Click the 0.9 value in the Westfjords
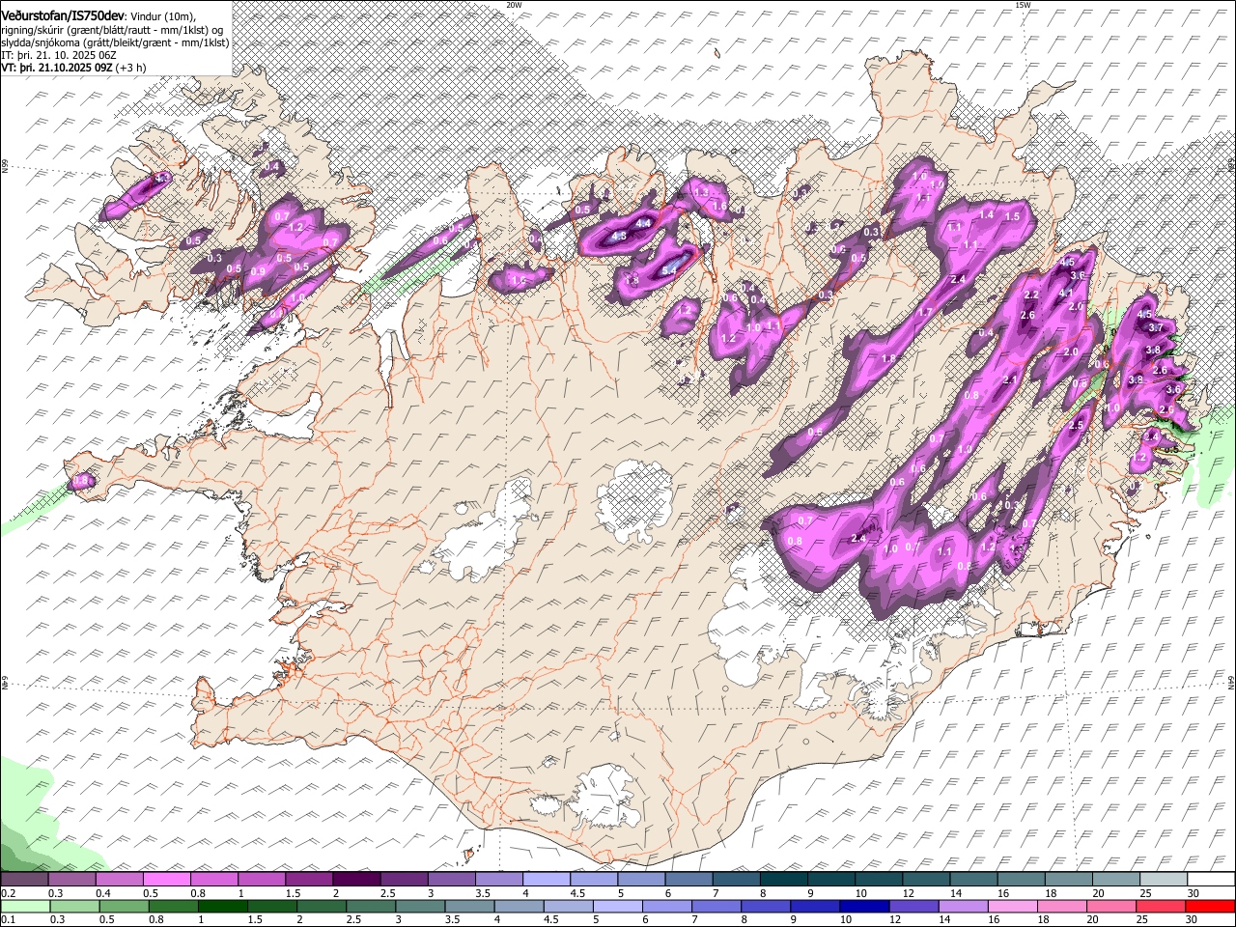This screenshot has height=927, width=1236. point(258,272)
